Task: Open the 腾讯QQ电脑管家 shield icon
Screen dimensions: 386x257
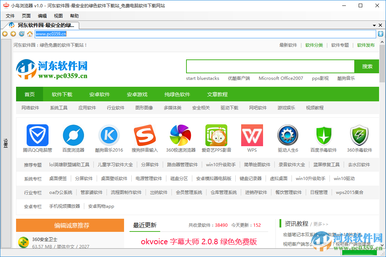Action: (38, 135)
